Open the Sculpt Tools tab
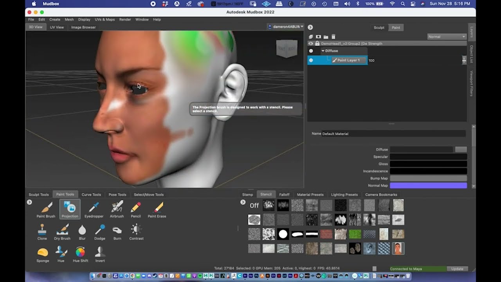 (x=39, y=195)
